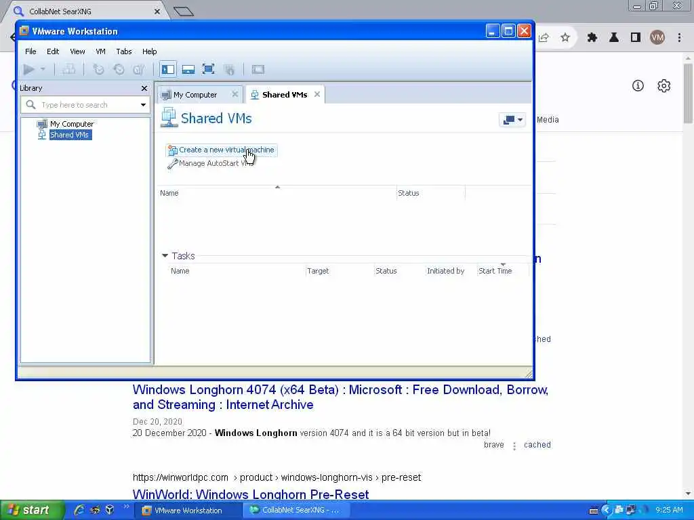Image resolution: width=694 pixels, height=520 pixels.
Task: Switch to the My Computer tab
Action: (195, 95)
